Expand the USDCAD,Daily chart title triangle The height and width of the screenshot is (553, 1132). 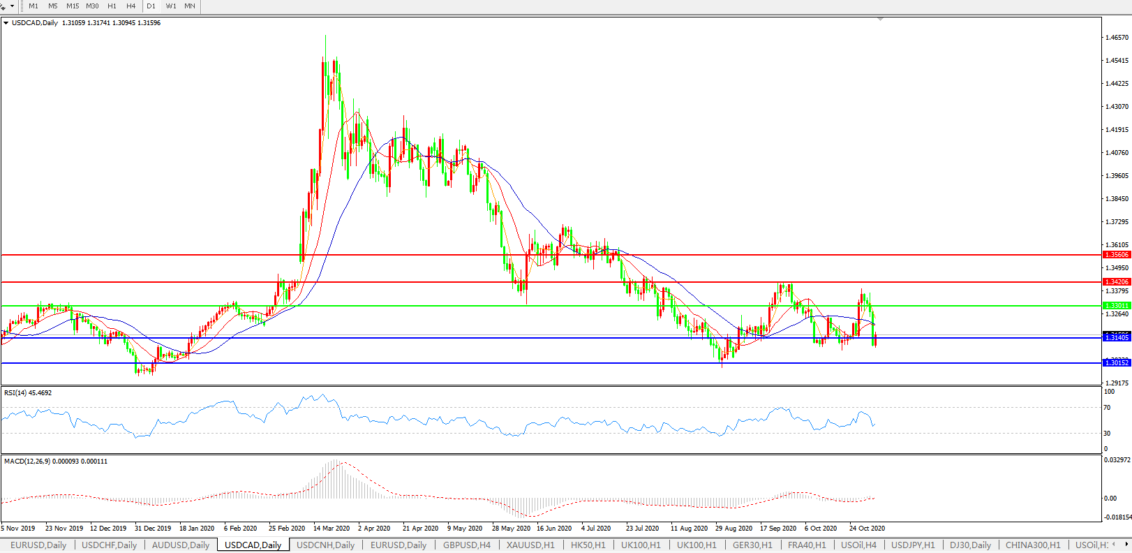(6, 23)
